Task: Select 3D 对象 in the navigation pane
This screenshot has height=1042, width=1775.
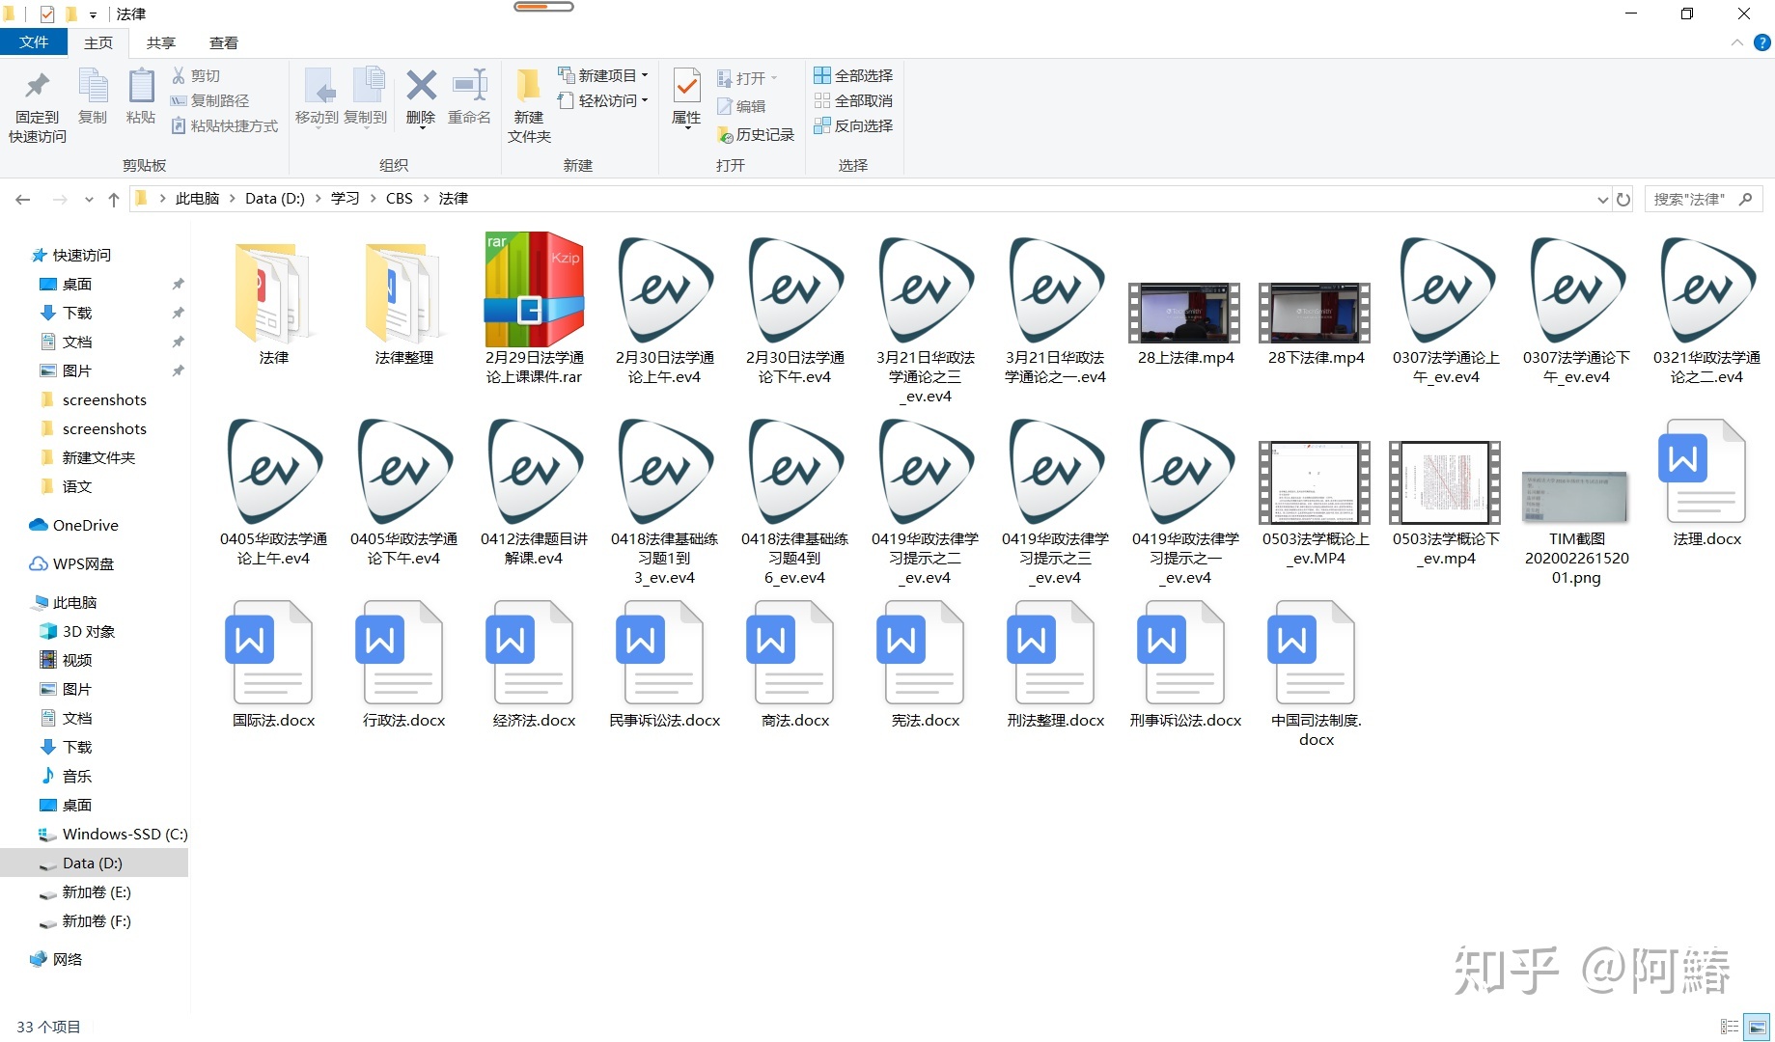Action: click(x=77, y=631)
